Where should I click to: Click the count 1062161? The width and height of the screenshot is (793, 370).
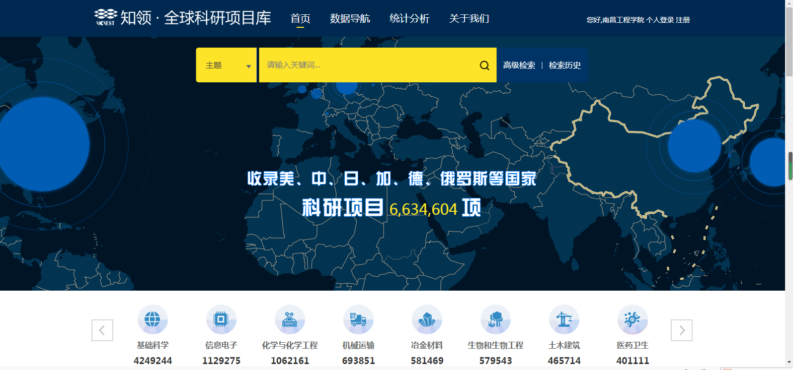click(x=290, y=361)
